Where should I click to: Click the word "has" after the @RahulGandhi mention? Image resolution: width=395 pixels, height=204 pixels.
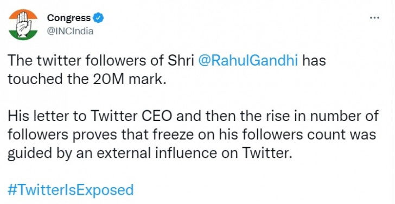point(314,61)
